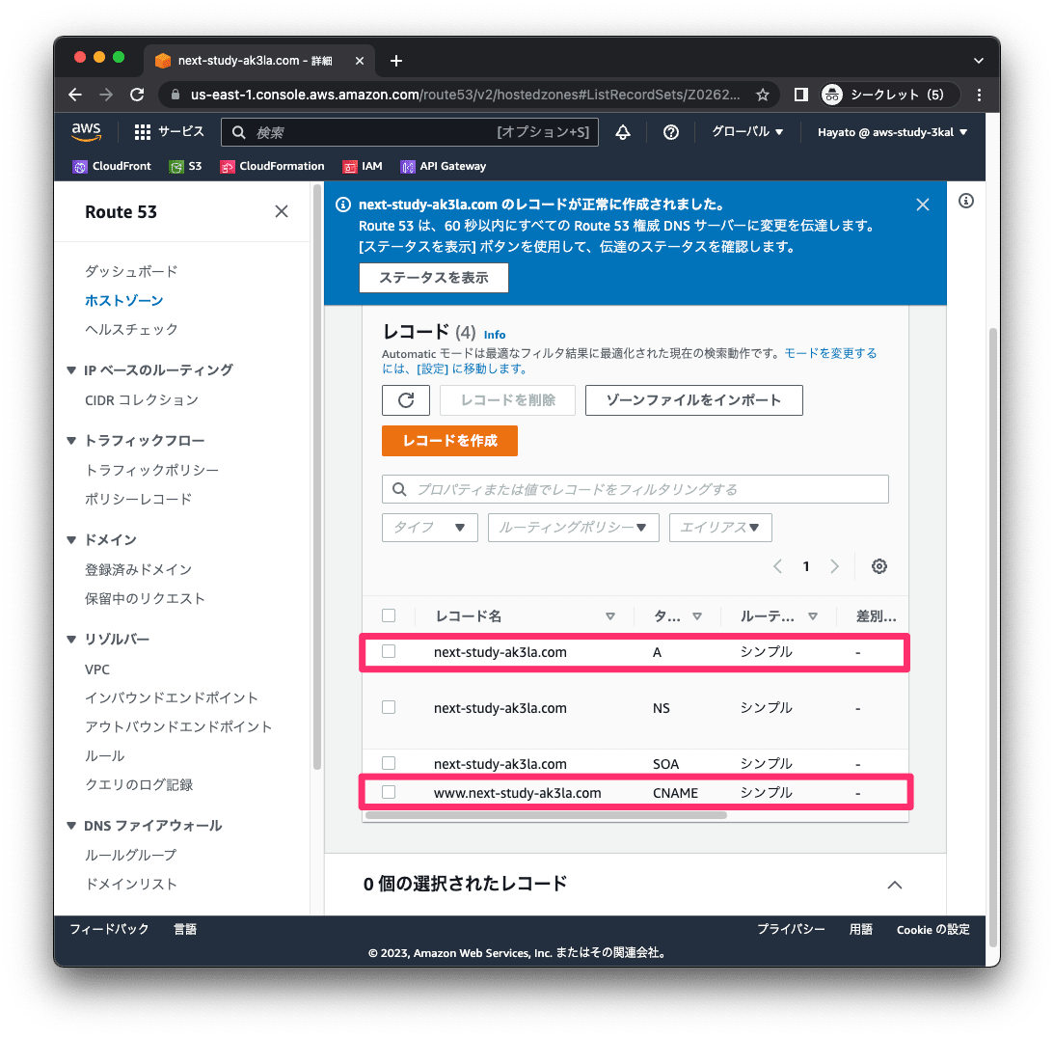The width and height of the screenshot is (1054, 1038).
Task: Open CIDR コレクション in sidebar
Action: (x=142, y=400)
